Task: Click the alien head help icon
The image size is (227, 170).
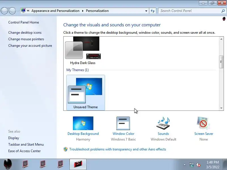Action: pos(224,19)
